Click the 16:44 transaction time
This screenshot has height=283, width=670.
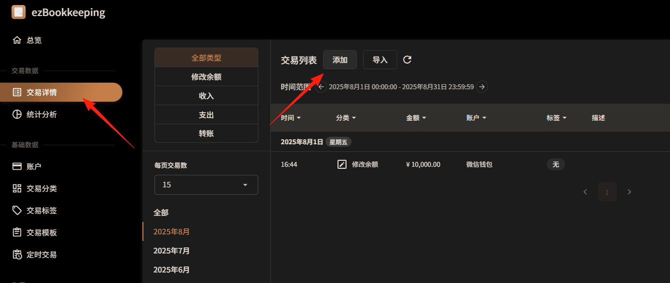click(x=289, y=164)
